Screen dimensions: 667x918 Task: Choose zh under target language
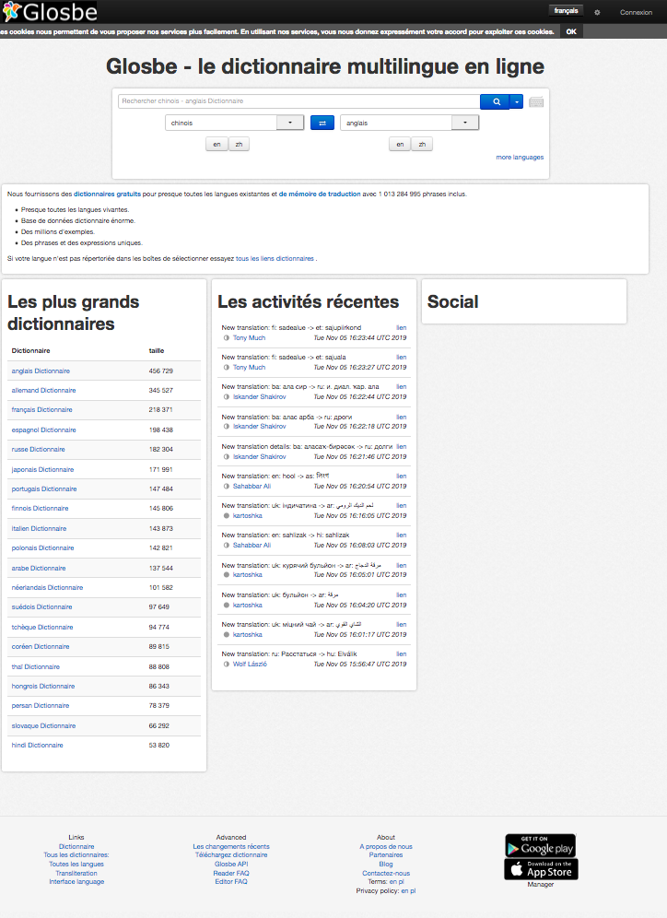pos(422,144)
